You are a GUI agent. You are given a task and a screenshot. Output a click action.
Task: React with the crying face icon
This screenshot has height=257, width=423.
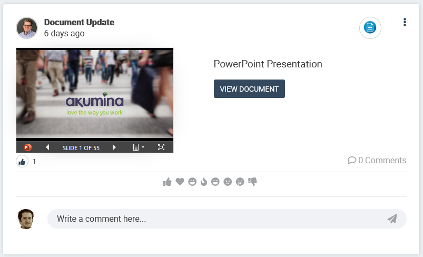coord(240,182)
